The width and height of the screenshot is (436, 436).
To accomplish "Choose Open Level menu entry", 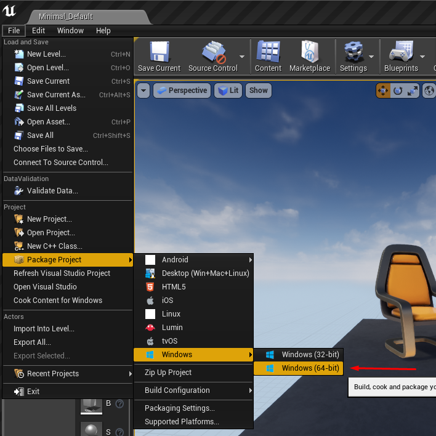I will coord(68,68).
